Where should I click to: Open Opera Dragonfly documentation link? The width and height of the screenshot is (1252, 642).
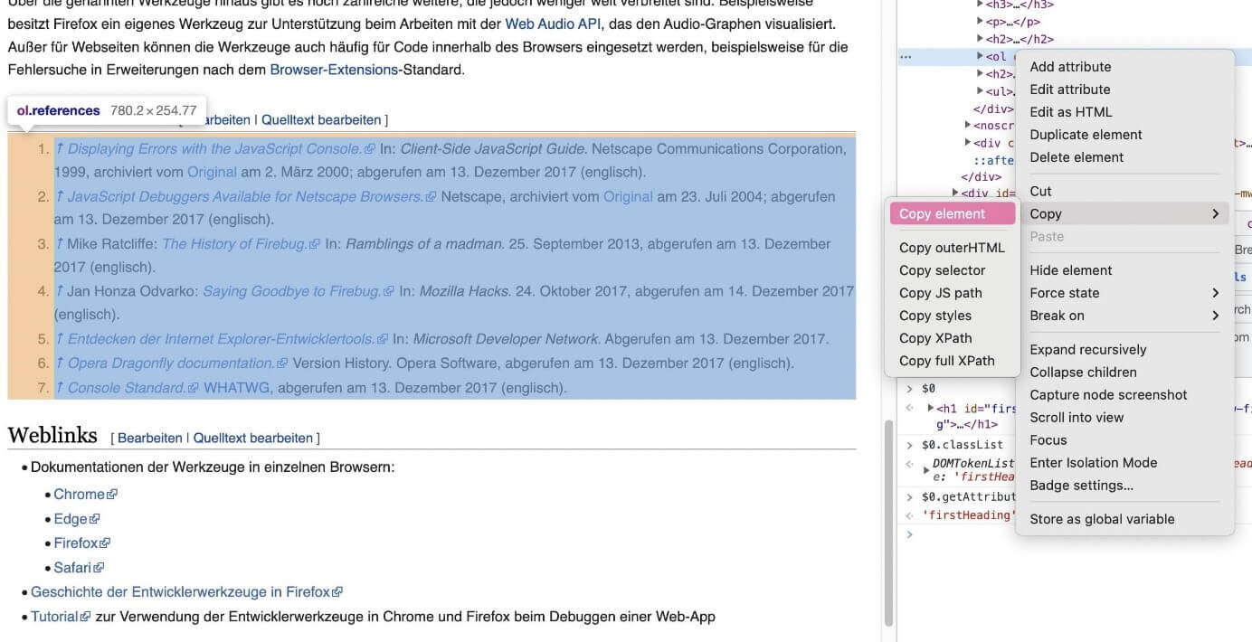pos(177,363)
